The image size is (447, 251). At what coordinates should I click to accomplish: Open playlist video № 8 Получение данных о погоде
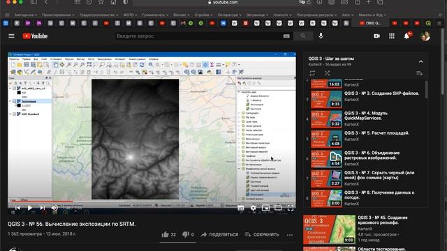point(365,198)
